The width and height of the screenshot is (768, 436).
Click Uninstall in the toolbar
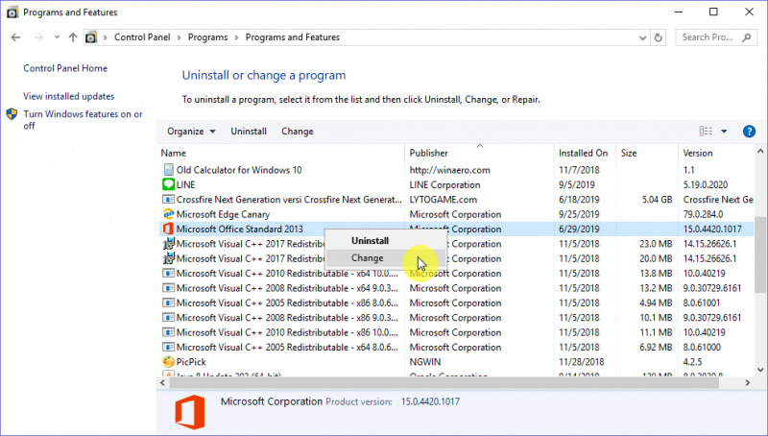(249, 132)
